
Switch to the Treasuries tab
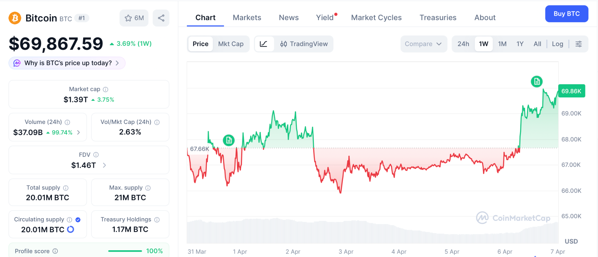[x=438, y=18]
